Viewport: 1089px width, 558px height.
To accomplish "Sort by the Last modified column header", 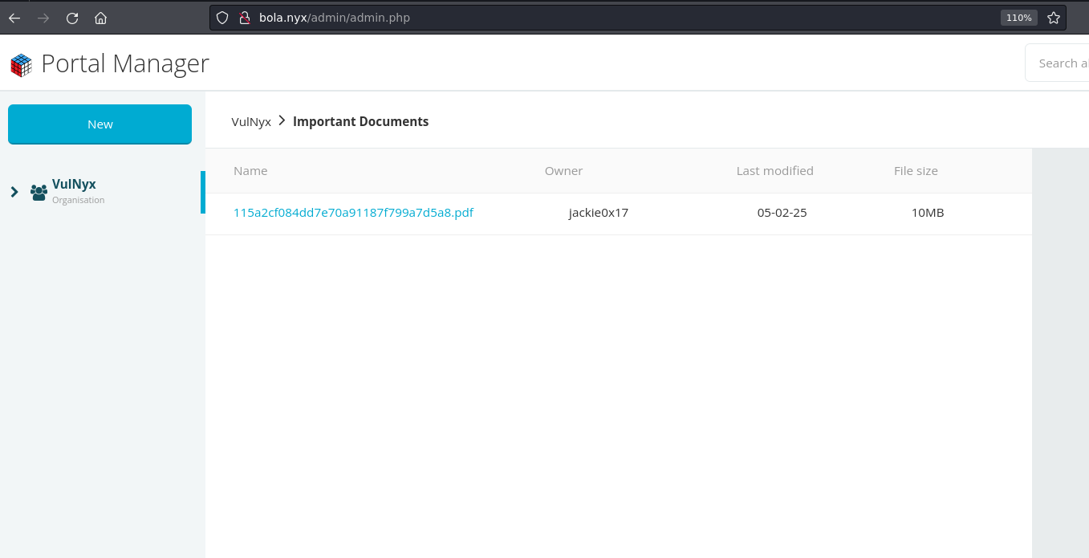I will [x=774, y=171].
